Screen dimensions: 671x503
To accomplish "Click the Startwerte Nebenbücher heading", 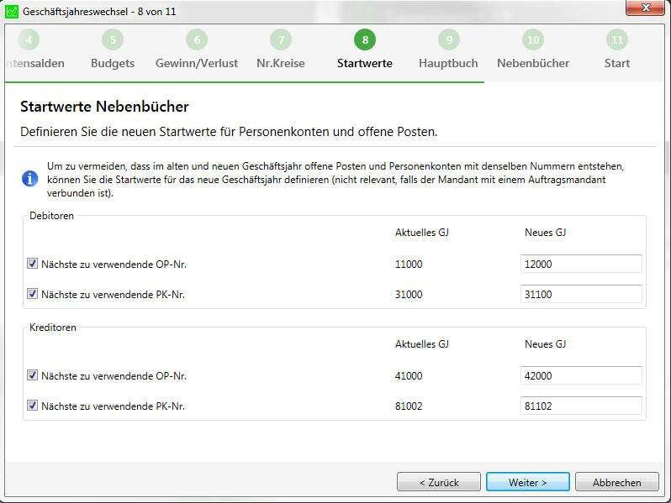I will (x=104, y=107).
